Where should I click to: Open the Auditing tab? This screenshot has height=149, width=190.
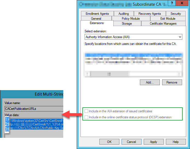pos(123,13)
